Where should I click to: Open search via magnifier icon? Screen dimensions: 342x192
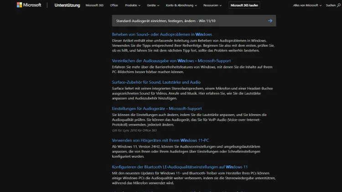coord(338,5)
